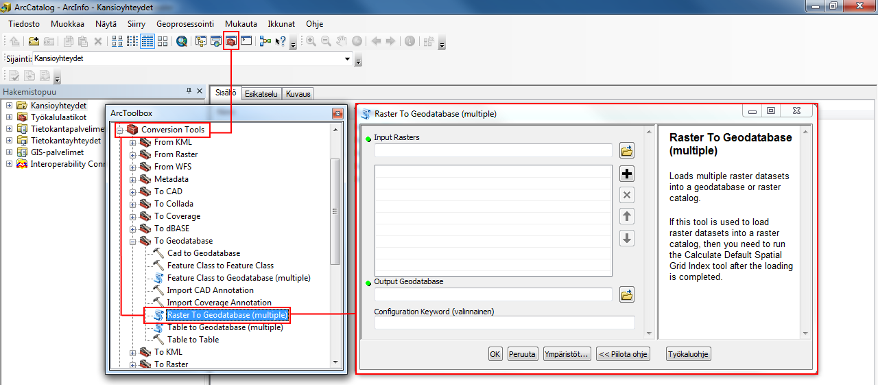878x385 pixels.
Task: Open the Python command window icon
Action: 246,41
